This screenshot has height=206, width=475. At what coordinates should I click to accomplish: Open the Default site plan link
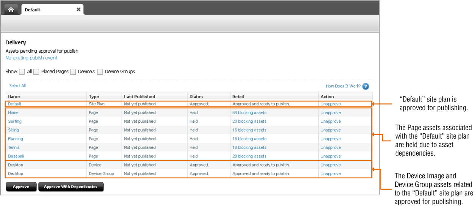(x=15, y=104)
